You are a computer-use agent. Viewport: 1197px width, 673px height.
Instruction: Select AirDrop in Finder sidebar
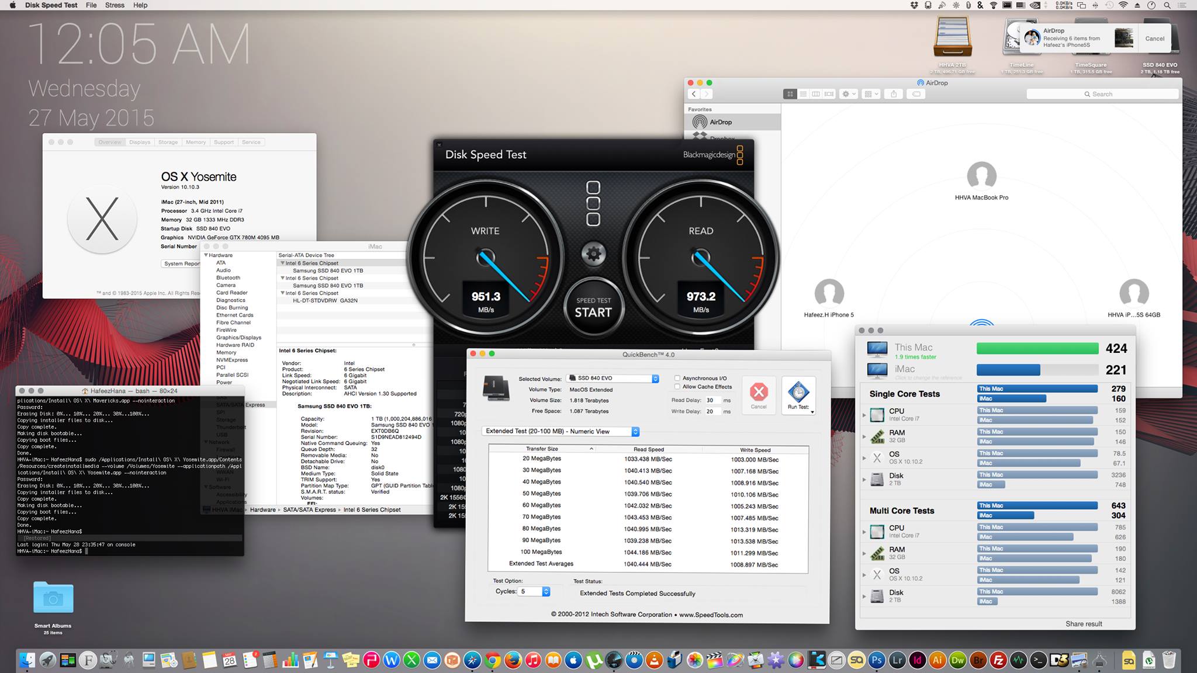720,122
